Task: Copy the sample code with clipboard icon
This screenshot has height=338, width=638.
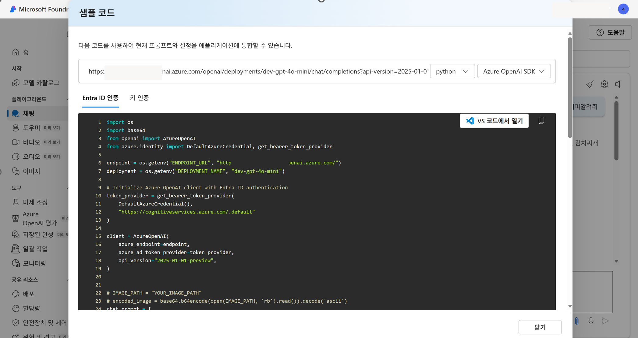Action: pos(541,121)
